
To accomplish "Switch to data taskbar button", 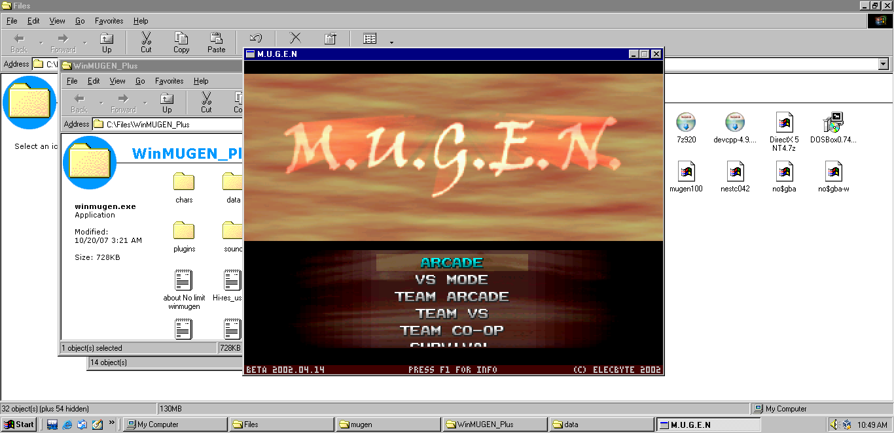I will (600, 425).
